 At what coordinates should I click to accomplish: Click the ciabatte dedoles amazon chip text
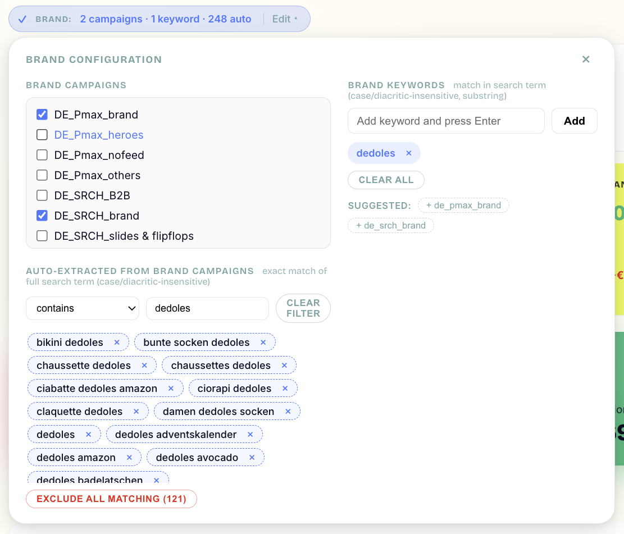(97, 389)
